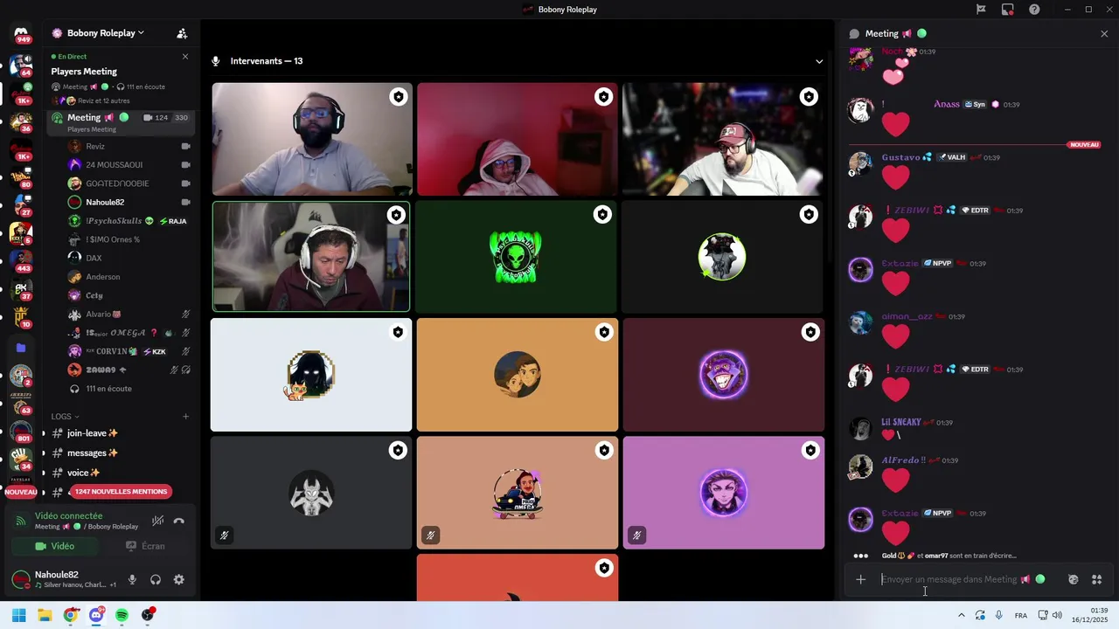
Task: Click the camera icon beside GOATEDNOOBIE
Action: (x=186, y=183)
